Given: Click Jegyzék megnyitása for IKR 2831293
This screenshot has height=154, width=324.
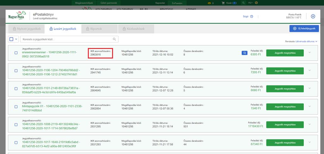Looking at the screenshot, I should click(285, 143).
